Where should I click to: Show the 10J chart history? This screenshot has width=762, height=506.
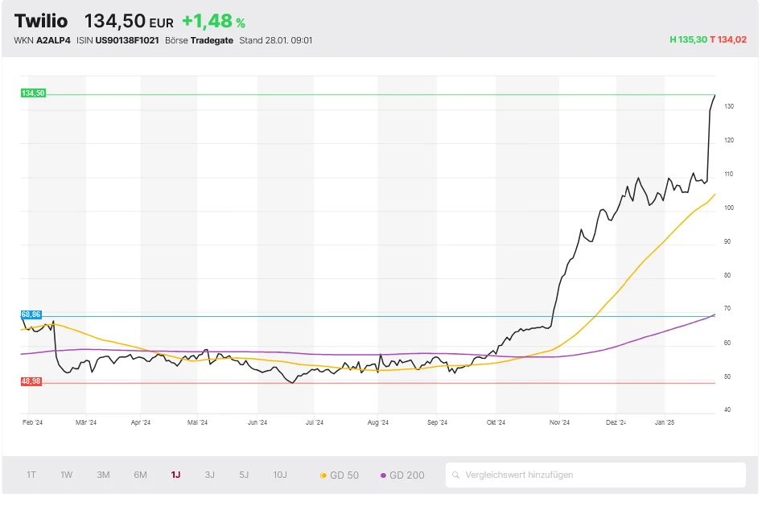pos(280,475)
